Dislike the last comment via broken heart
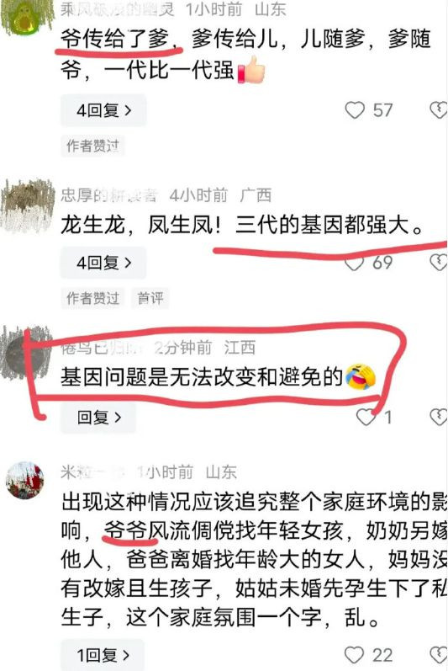This screenshot has width=448, height=671. pos(439,655)
